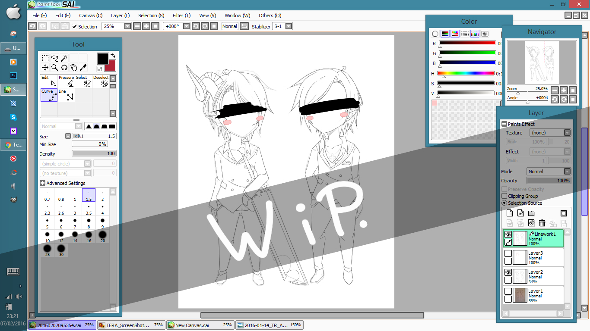590x331 pixels.
Task: Select the Rotate view tool
Action: 64,67
